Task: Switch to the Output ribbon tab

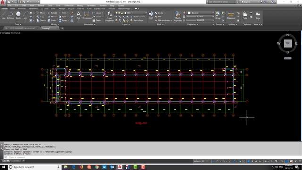Action: (71, 9)
